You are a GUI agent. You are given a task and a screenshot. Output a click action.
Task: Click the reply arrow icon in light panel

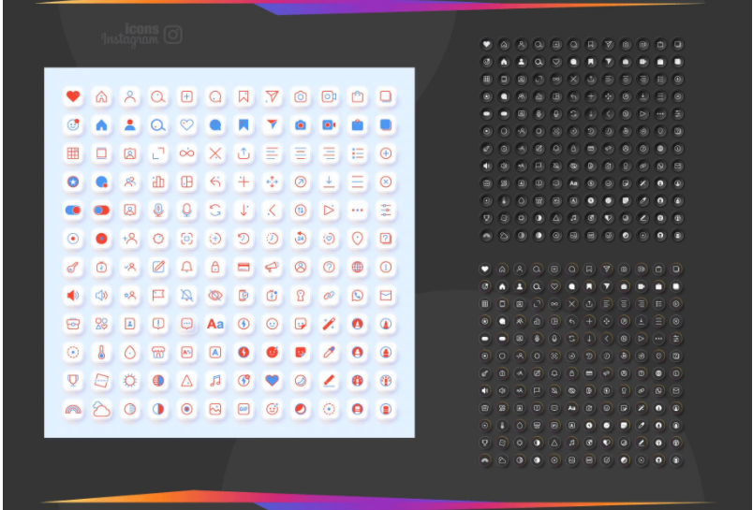pyautogui.click(x=215, y=182)
